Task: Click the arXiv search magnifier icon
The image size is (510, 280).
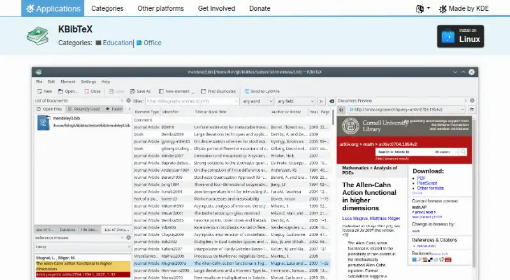Action: [463, 152]
